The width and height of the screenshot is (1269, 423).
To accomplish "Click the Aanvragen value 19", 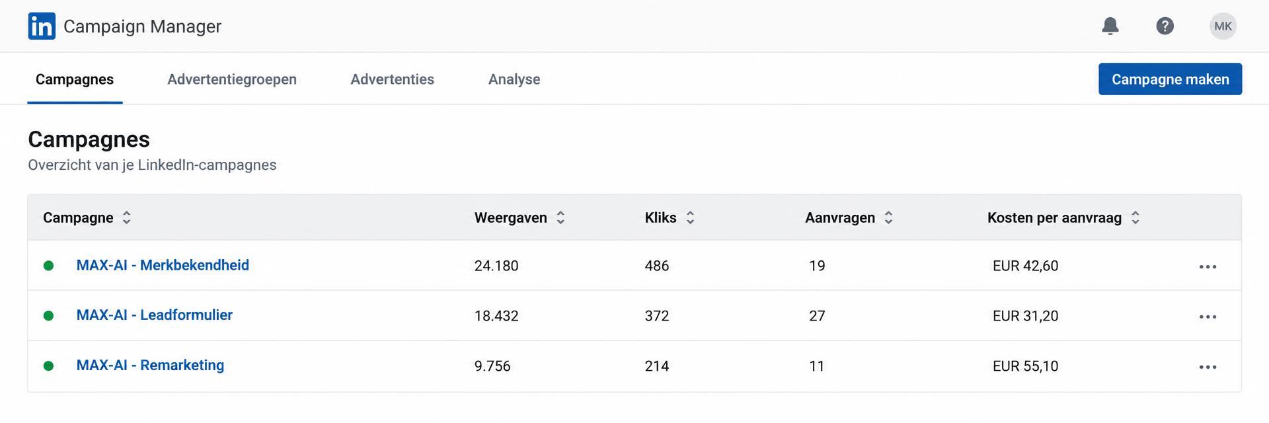I will click(x=817, y=266).
